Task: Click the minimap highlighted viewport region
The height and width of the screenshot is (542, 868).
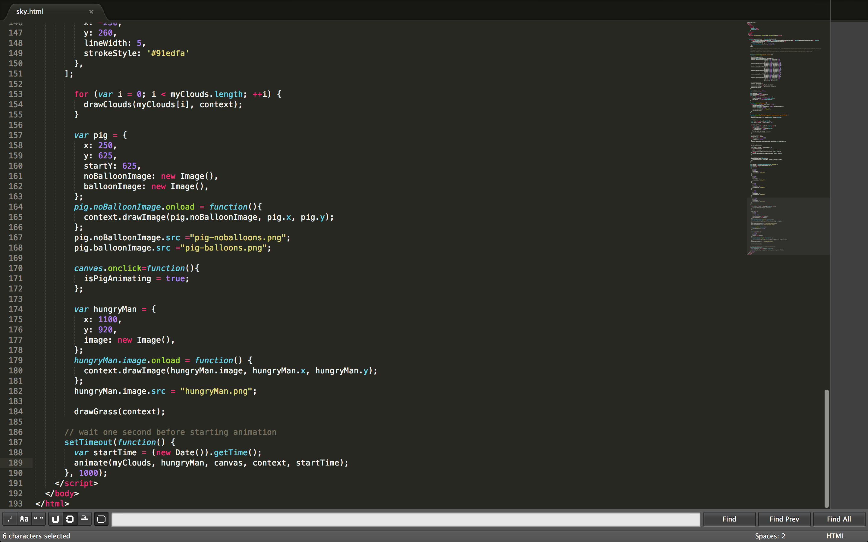Action: 788,226
